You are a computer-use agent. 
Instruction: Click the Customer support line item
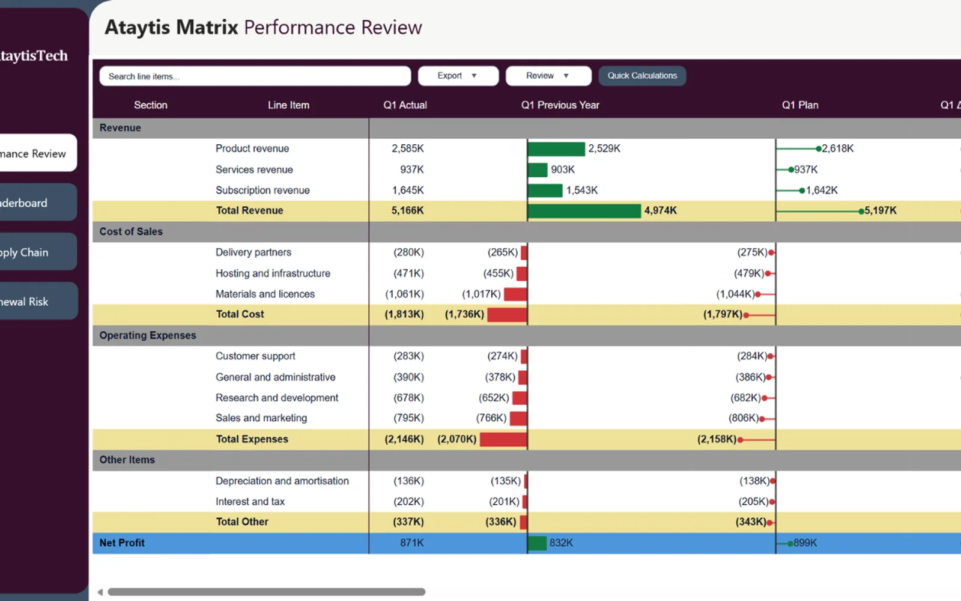[x=255, y=356]
